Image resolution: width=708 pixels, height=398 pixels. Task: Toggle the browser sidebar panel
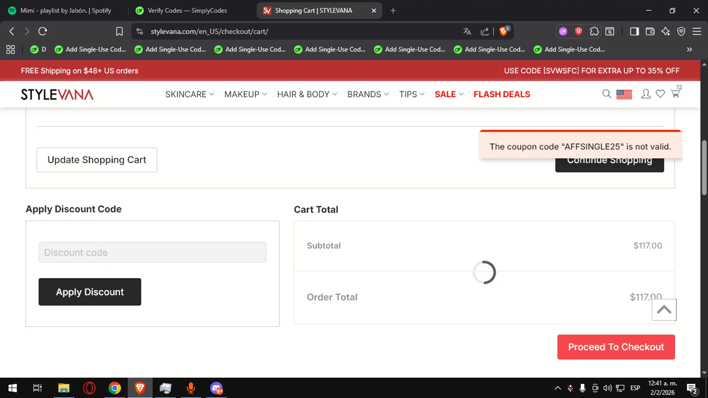point(634,31)
